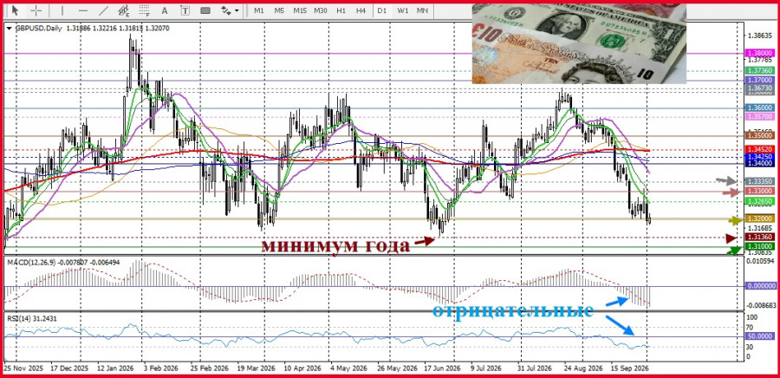The width and height of the screenshot is (780, 378).
Task: Click the 9 Jul 2026 date label
Action: click(x=488, y=369)
